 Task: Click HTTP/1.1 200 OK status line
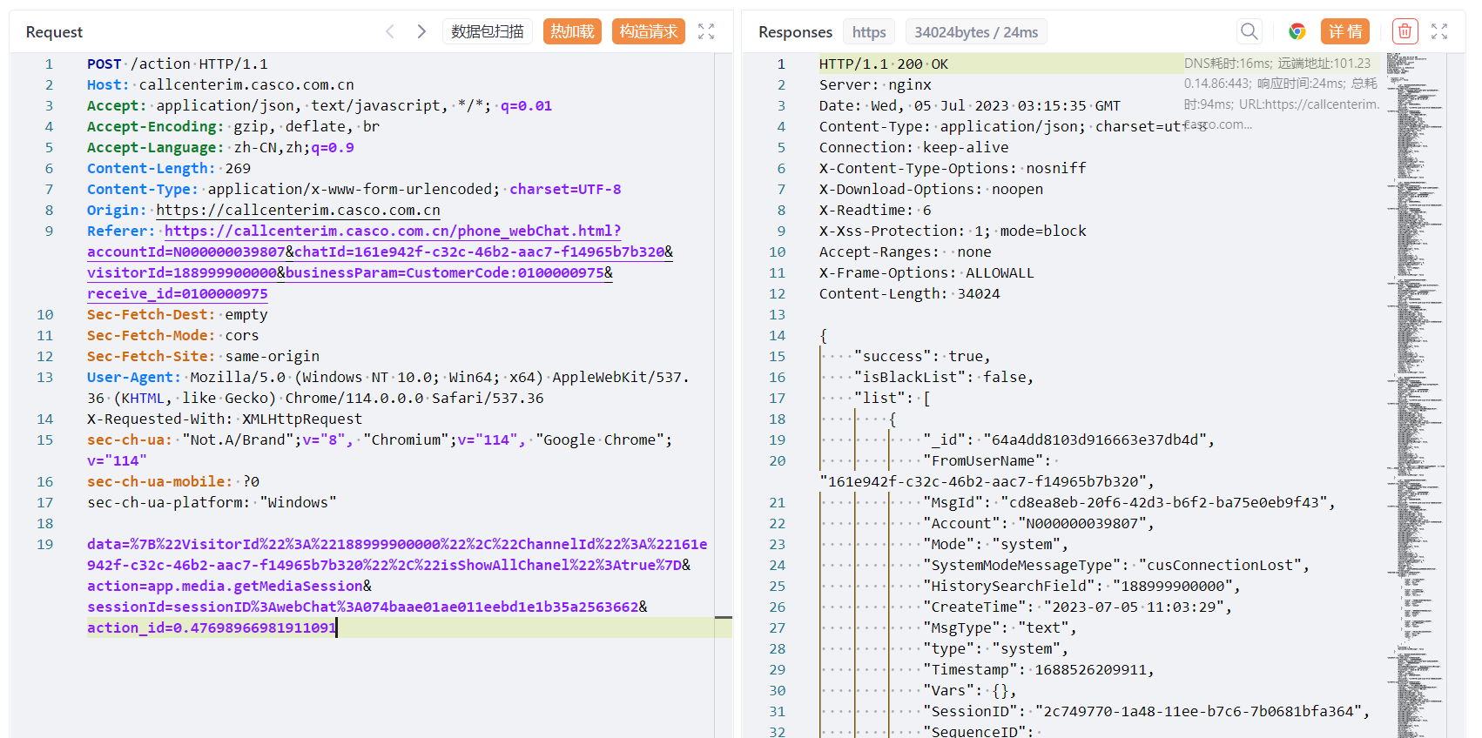click(x=884, y=64)
